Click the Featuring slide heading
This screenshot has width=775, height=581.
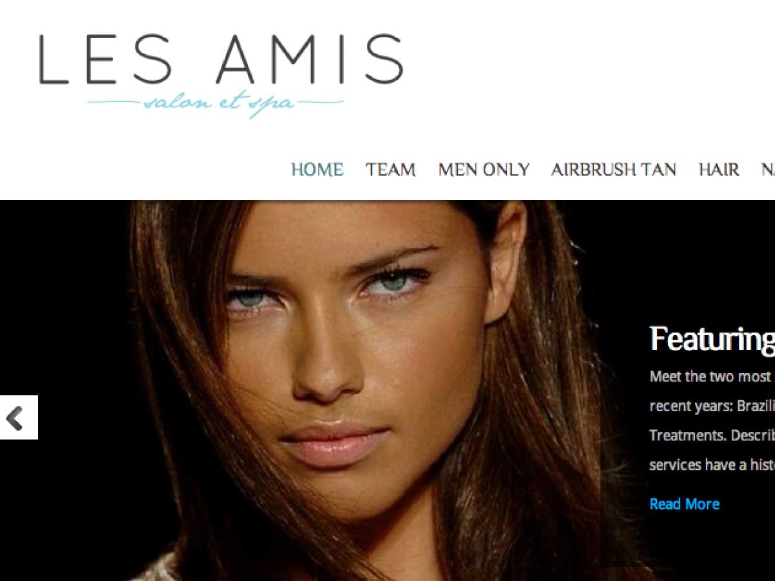click(x=712, y=339)
